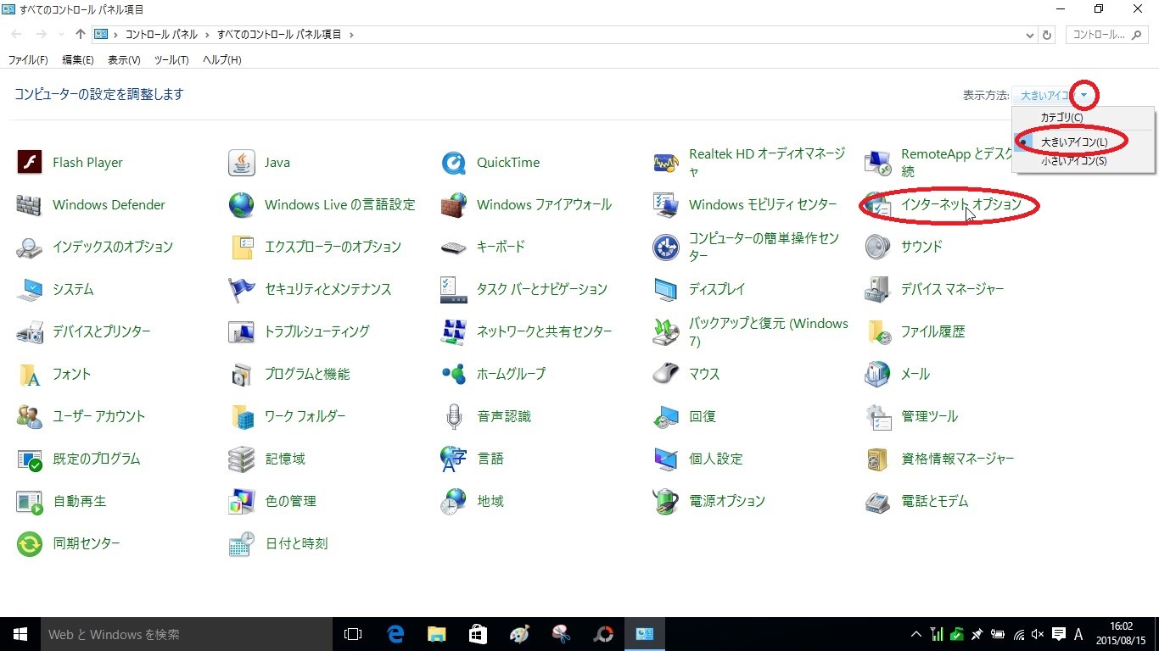1159x651 pixels.
Task: Open the 表示(V) menu
Action: 124,60
